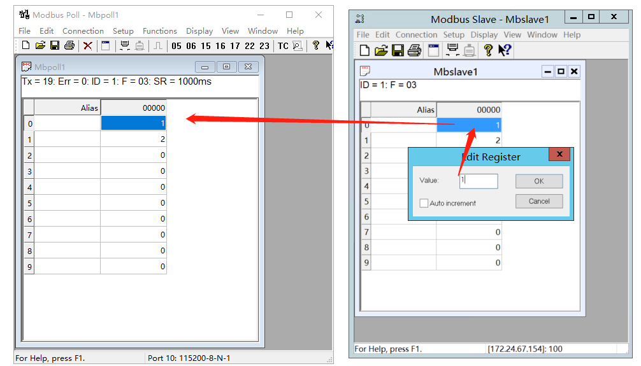Click yellow question mark Help icon in Modbus Slave
Viewport: 641px width, 366px height.
(x=488, y=50)
